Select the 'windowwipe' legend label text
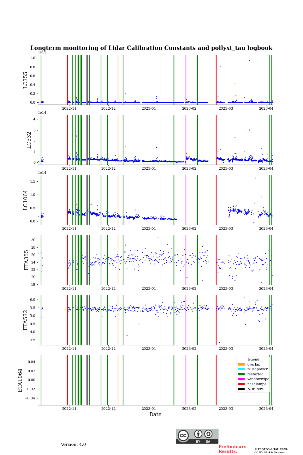The image size is (303, 455). pos(258,379)
